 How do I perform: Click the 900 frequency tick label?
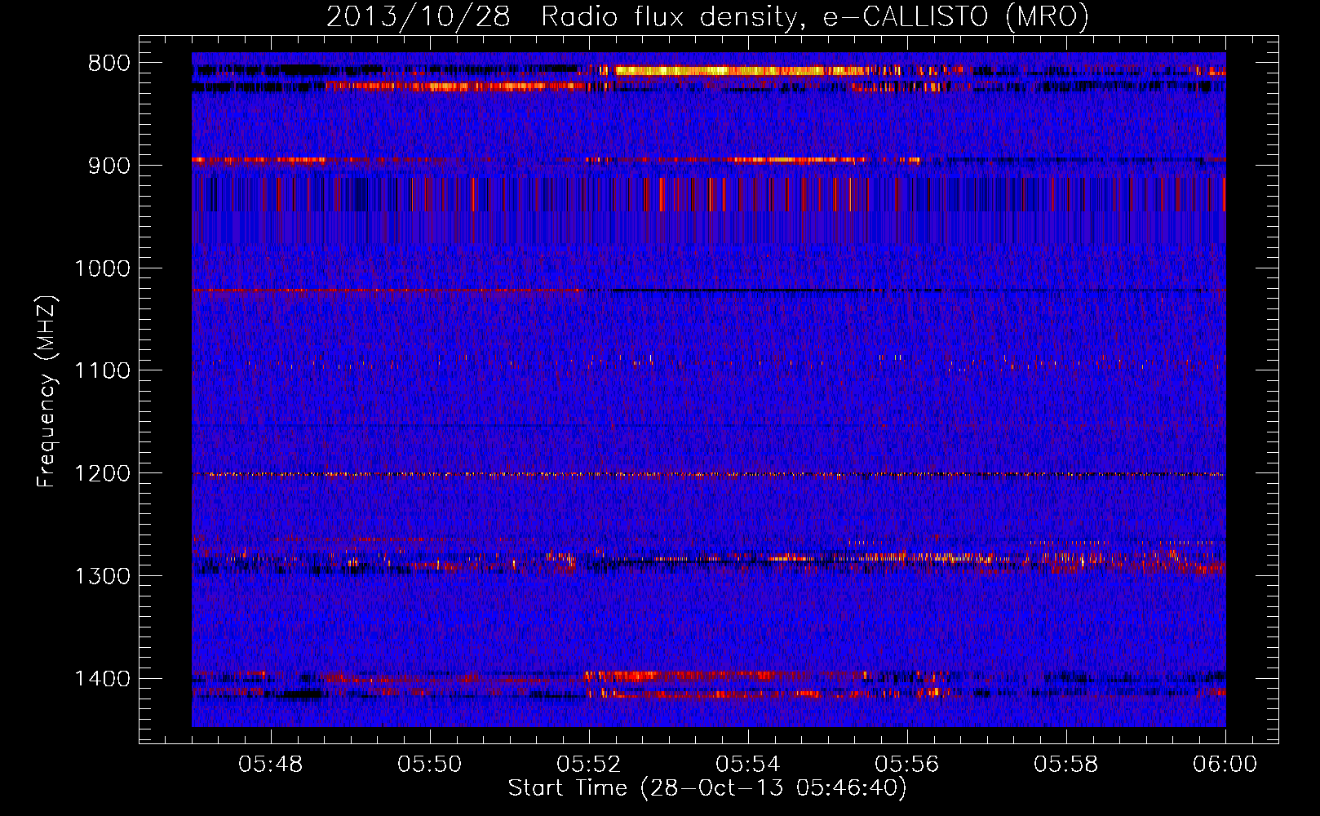[109, 166]
